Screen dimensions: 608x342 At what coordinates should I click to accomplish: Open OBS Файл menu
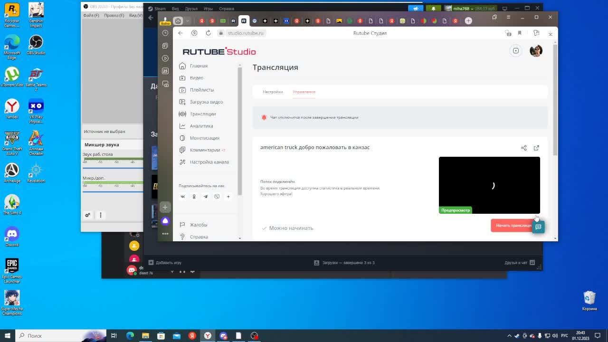[91, 15]
